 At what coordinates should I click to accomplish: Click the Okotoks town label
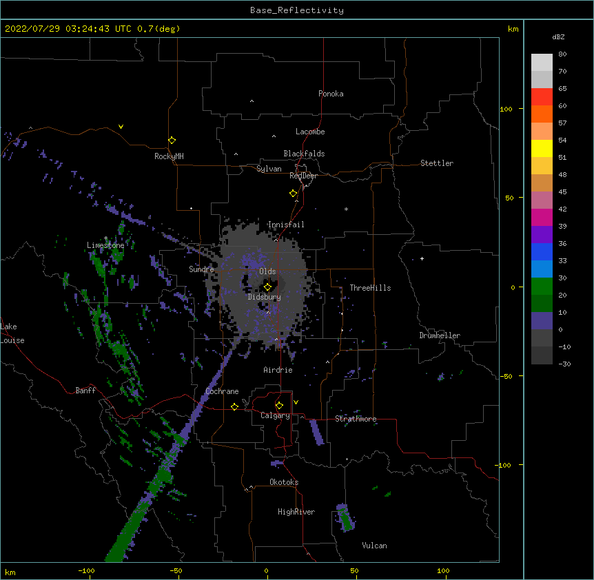[284, 482]
